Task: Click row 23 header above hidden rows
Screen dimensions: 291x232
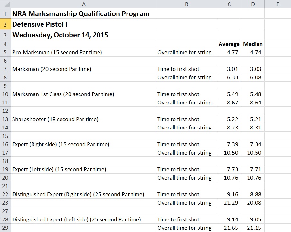Action: (x=5, y=203)
